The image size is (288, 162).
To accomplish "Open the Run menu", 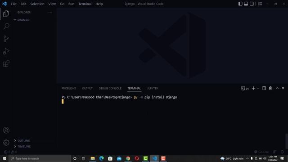I will 71,4.
